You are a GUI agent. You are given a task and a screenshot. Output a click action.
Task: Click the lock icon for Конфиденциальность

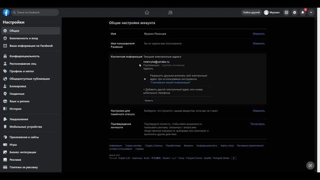tap(5, 56)
